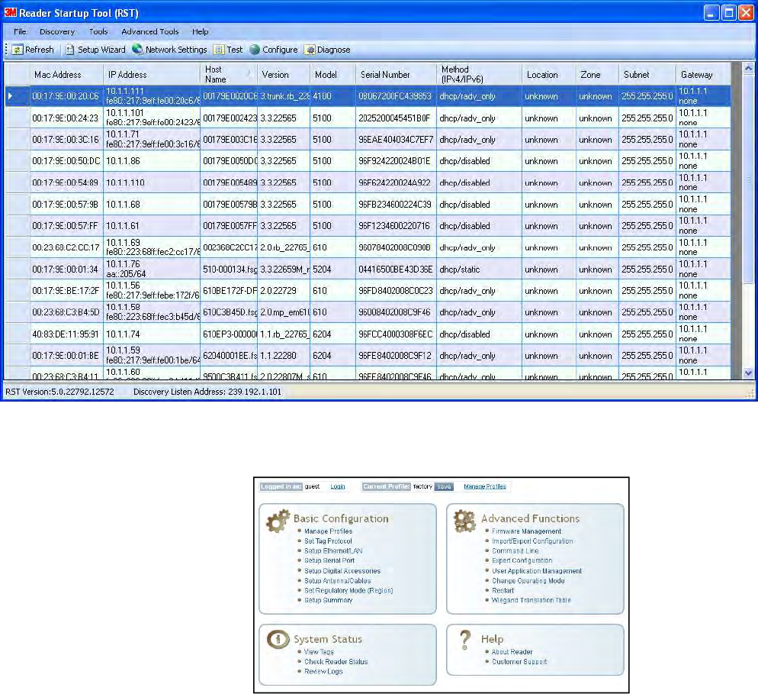Open the Setup Wizard toolbar icon
The width and height of the screenshot is (758, 694).
pyautogui.click(x=70, y=50)
